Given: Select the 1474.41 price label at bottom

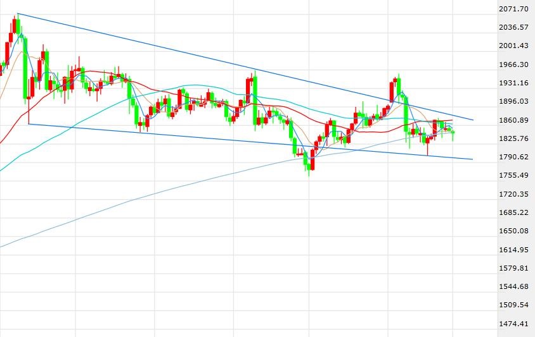Looking at the screenshot, I should point(513,323).
